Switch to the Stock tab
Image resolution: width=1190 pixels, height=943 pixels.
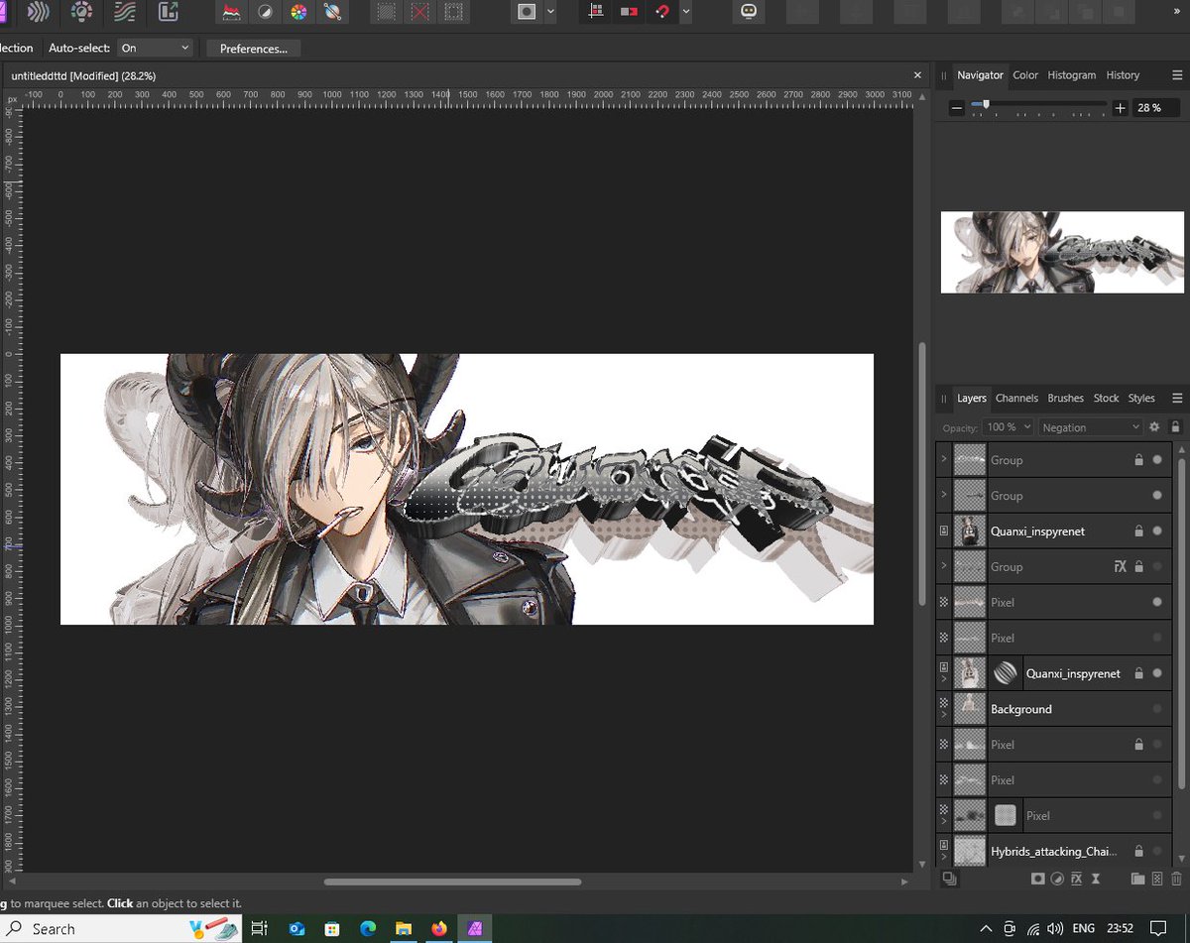pos(1106,398)
